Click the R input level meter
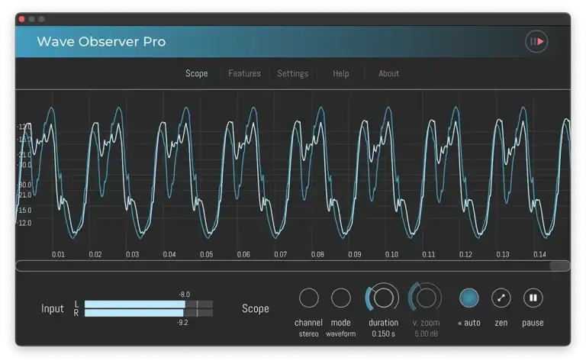This screenshot has height=364, width=586. tap(149, 313)
